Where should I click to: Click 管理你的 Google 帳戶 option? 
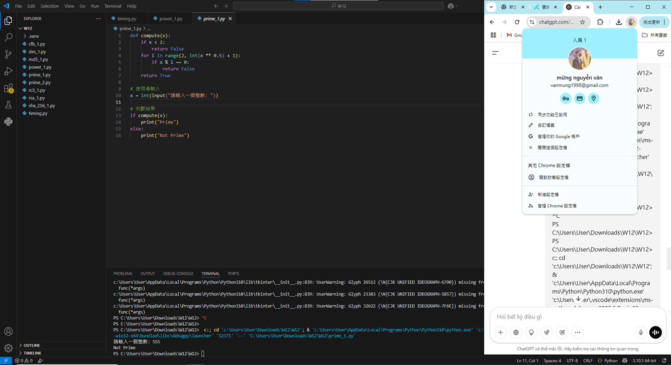[x=558, y=136]
